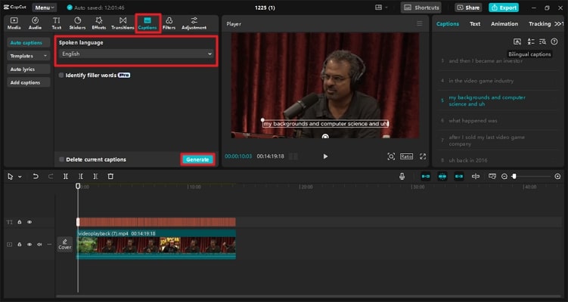The width and height of the screenshot is (568, 302).
Task: Switch to the Animation inspector tab
Action: [x=504, y=24]
